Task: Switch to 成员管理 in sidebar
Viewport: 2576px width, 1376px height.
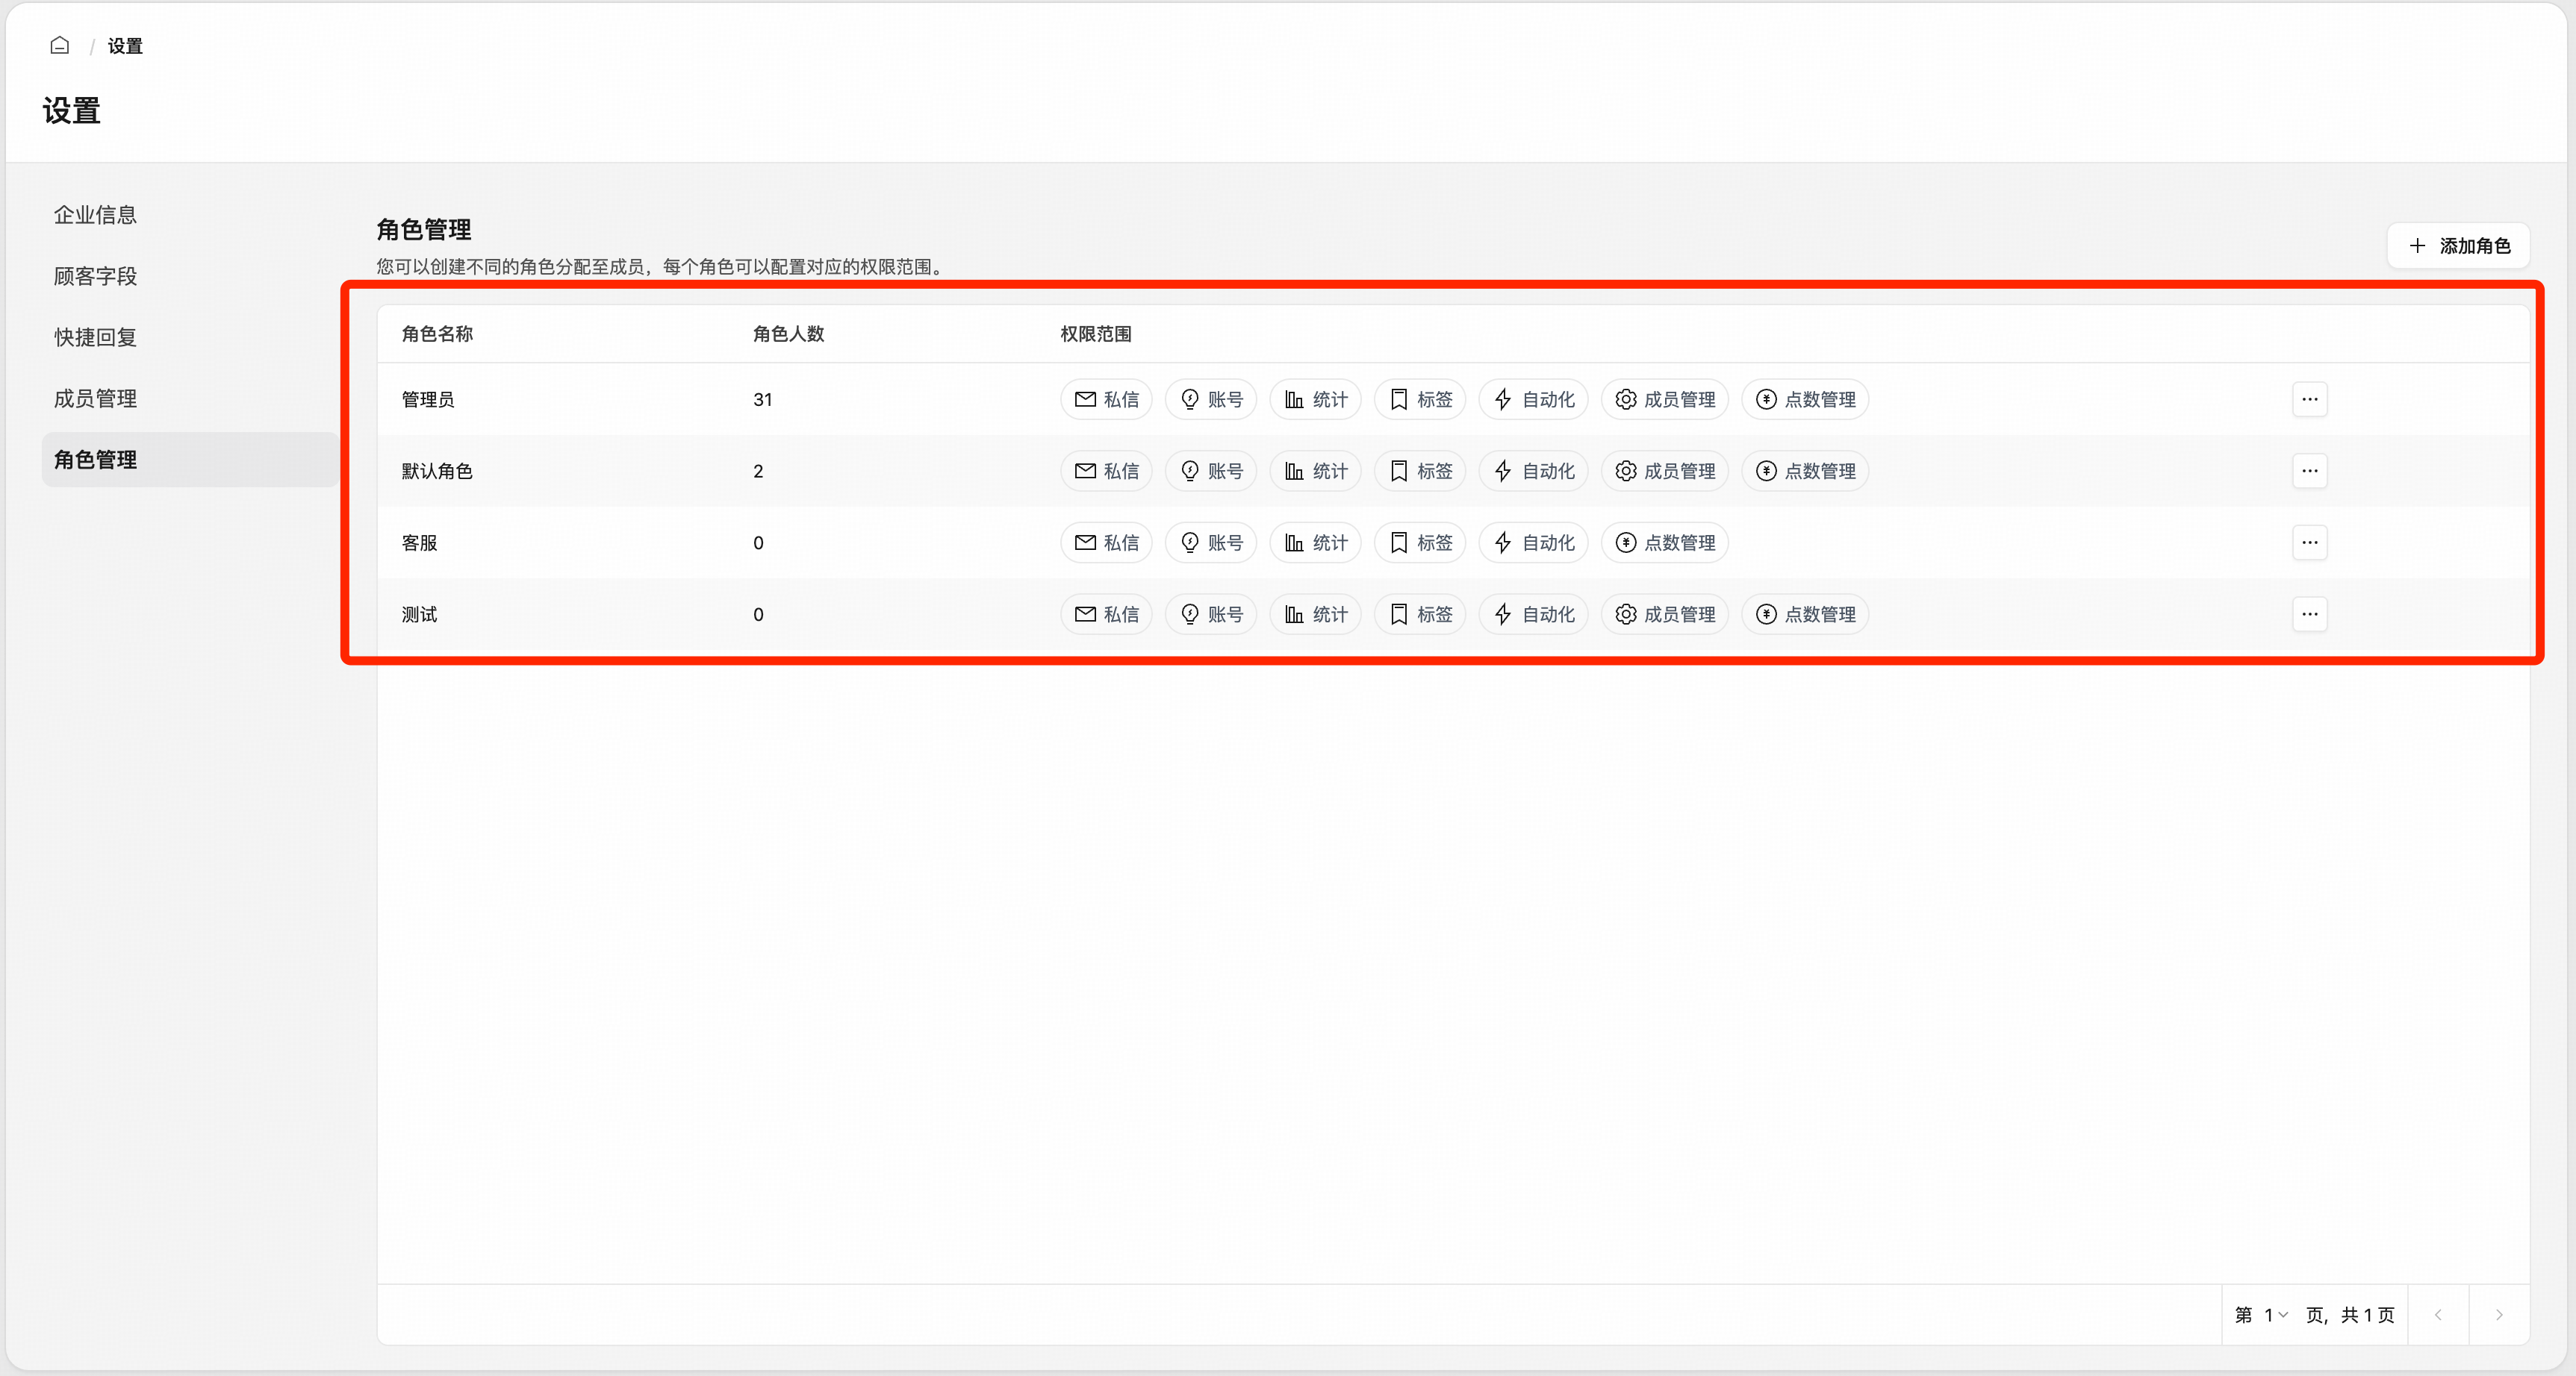Action: [x=95, y=398]
